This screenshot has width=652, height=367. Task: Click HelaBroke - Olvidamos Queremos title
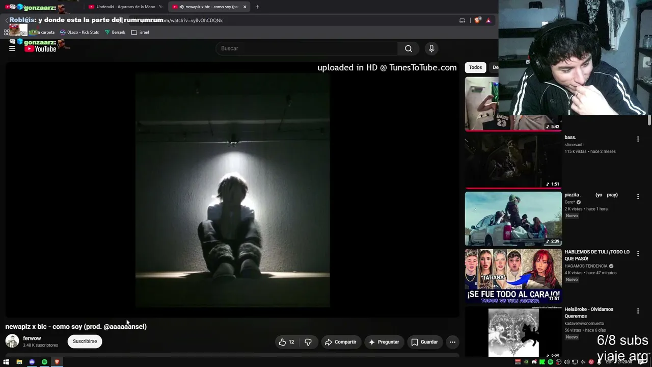(x=589, y=312)
